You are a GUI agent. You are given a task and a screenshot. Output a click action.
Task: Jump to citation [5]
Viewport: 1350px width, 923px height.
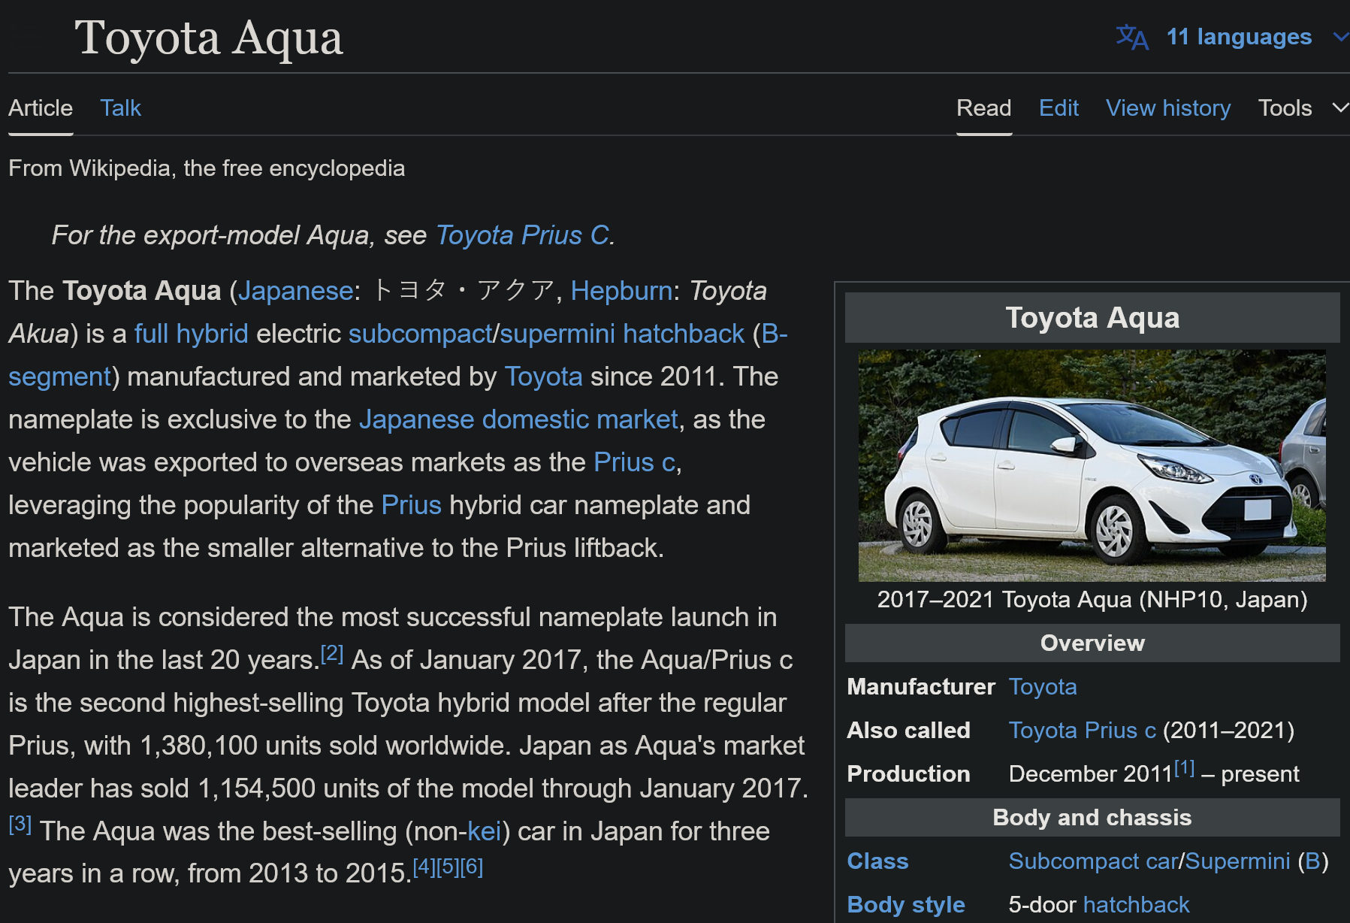[448, 867]
